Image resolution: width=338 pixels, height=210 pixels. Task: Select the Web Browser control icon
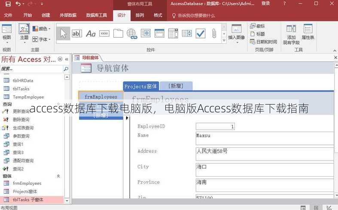[146, 33]
